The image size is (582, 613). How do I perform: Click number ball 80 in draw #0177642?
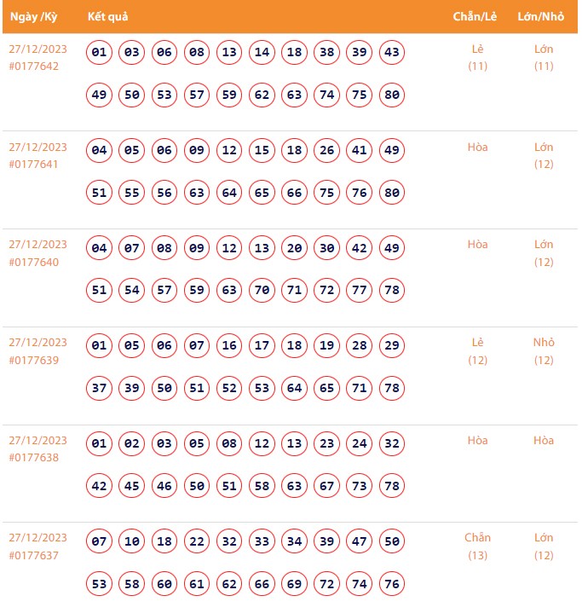[392, 95]
